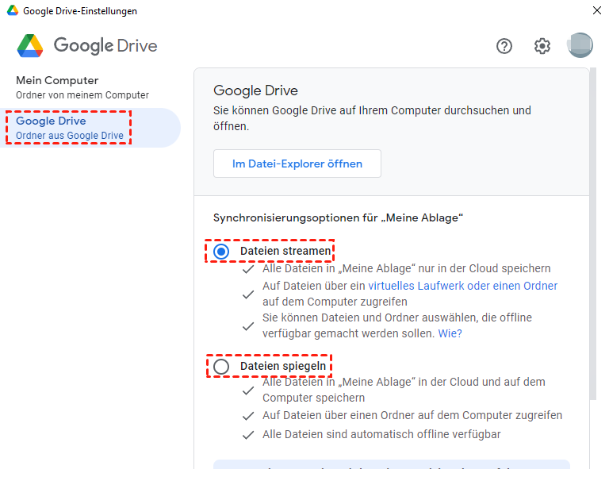Click the "Google Drive-Einstellungen" title bar text

coord(80,11)
